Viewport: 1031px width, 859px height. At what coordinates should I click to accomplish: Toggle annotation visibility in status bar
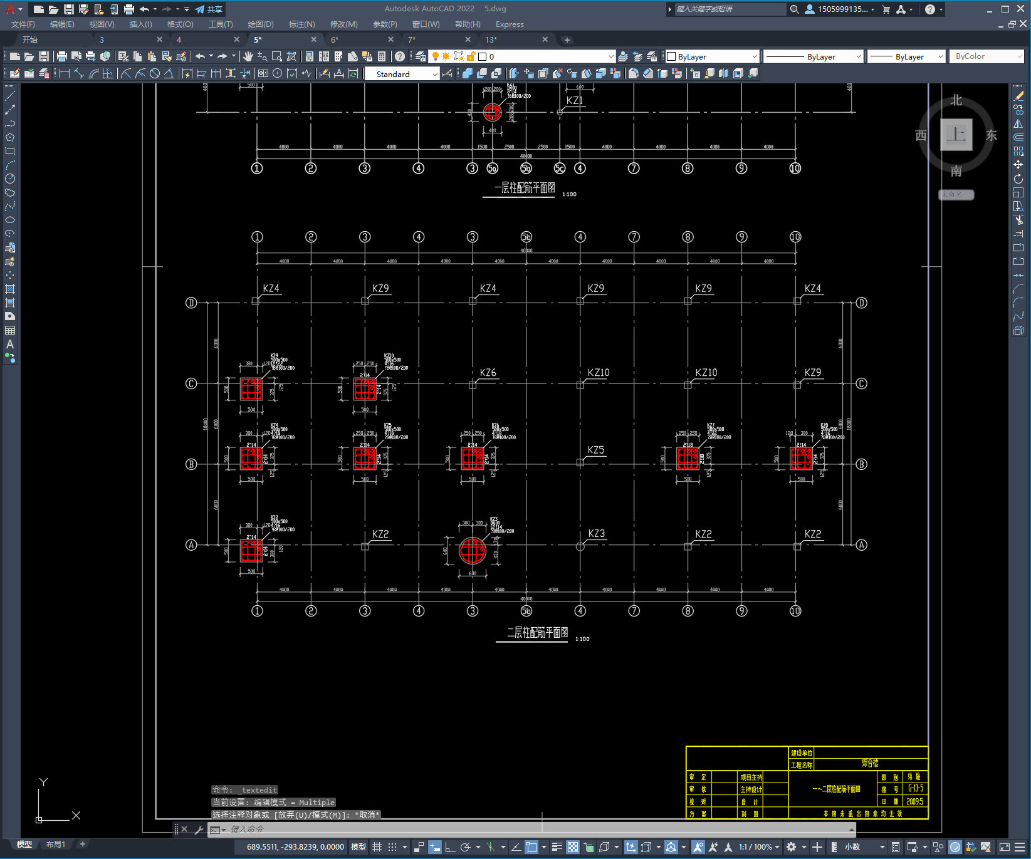(698, 847)
